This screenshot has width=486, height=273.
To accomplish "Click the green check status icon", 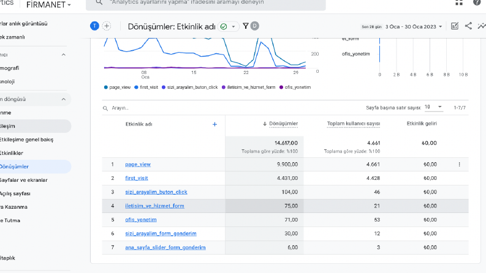I will 224,26.
